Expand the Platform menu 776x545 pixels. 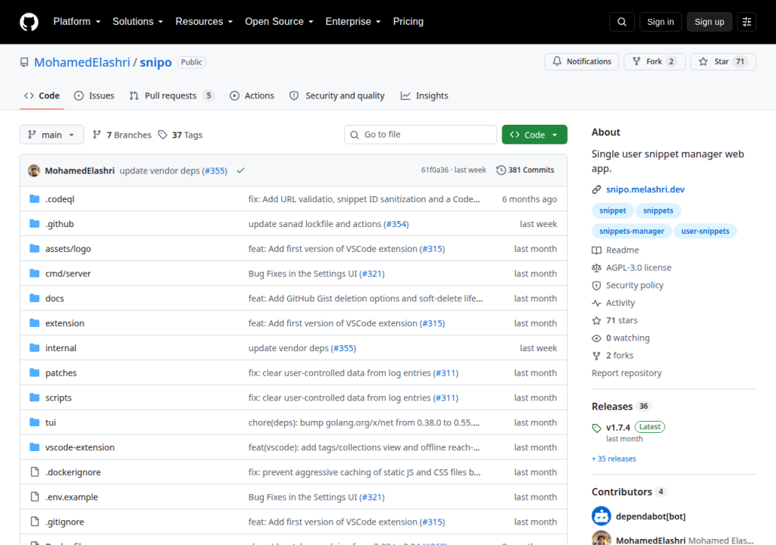click(x=77, y=22)
